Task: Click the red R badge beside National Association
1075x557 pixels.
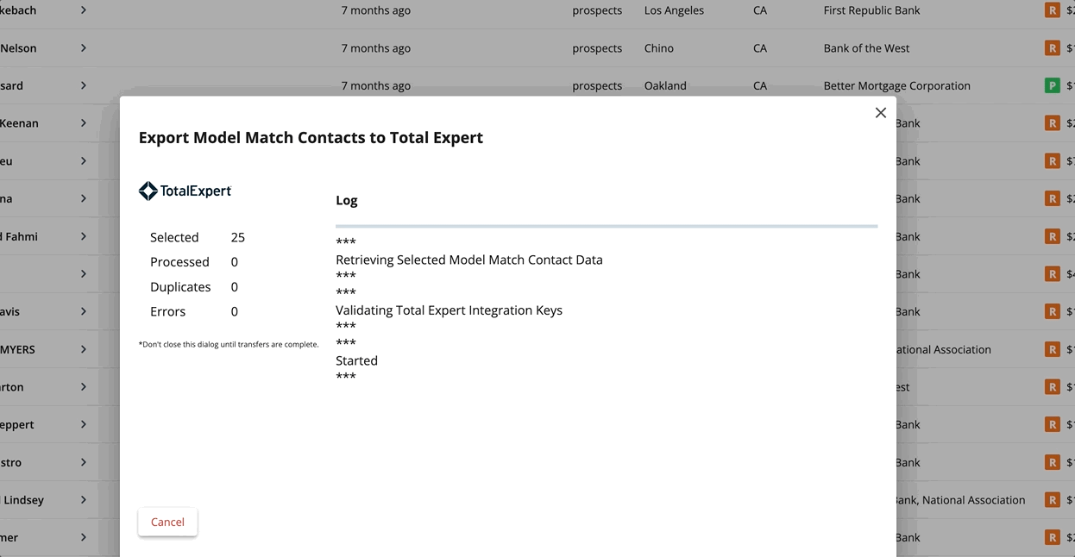Action: [1052, 349]
